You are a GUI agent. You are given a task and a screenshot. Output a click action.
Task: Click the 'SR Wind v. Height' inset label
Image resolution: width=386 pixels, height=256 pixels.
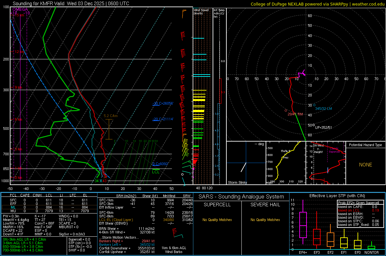pos(318,149)
